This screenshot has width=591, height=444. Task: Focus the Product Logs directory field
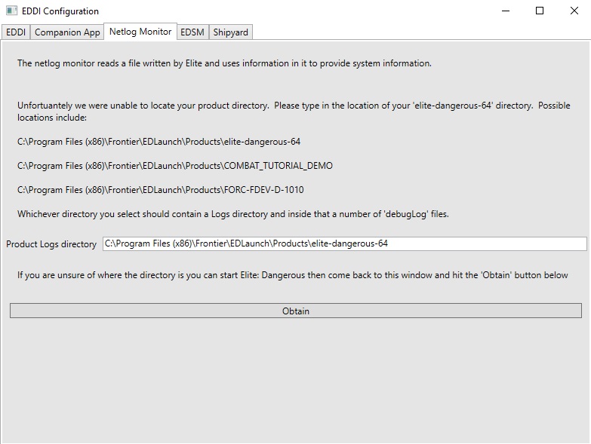click(x=344, y=243)
